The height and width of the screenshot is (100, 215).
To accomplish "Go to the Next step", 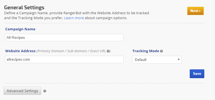I will click(x=196, y=11).
